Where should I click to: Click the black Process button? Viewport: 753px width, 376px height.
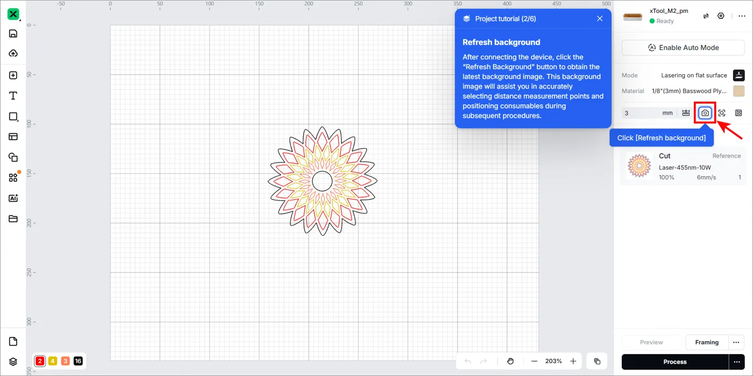(675, 362)
